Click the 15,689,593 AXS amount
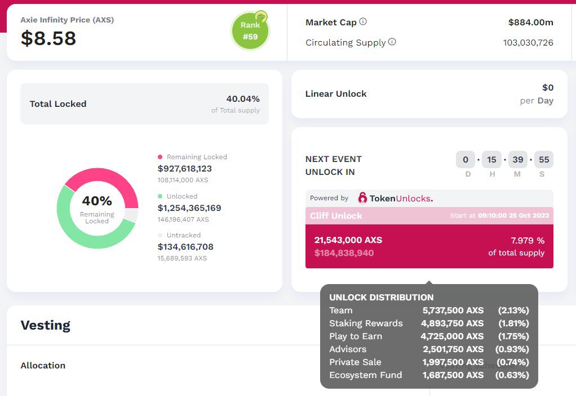This screenshot has width=576, height=396. pos(182,258)
